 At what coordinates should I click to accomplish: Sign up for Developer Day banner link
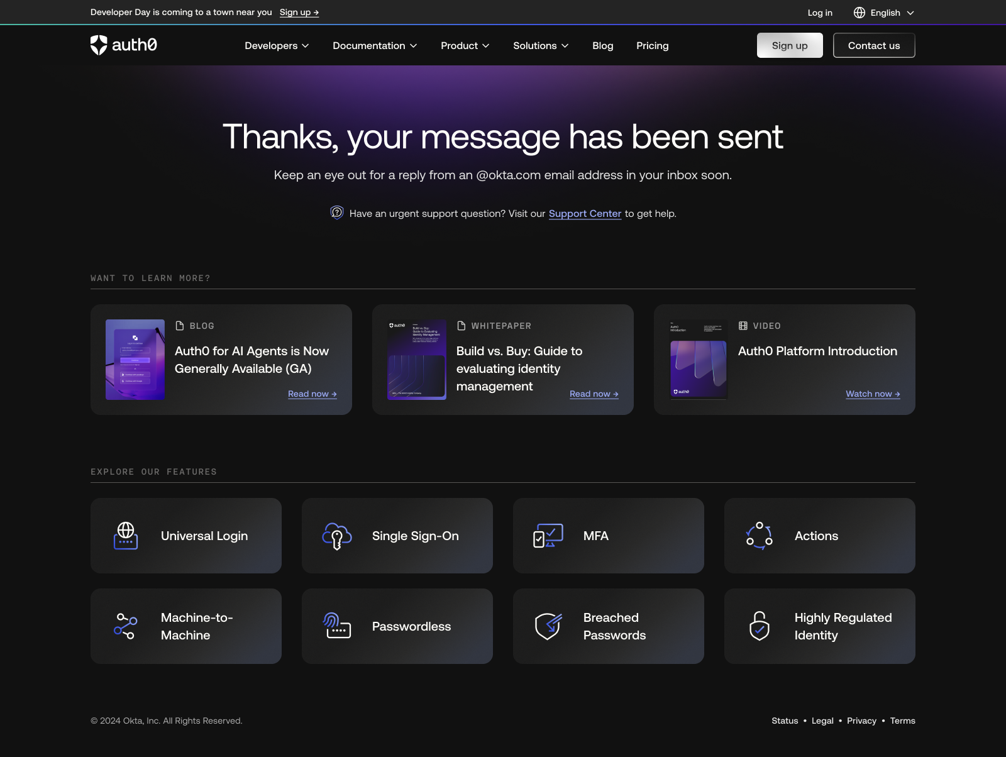tap(299, 12)
